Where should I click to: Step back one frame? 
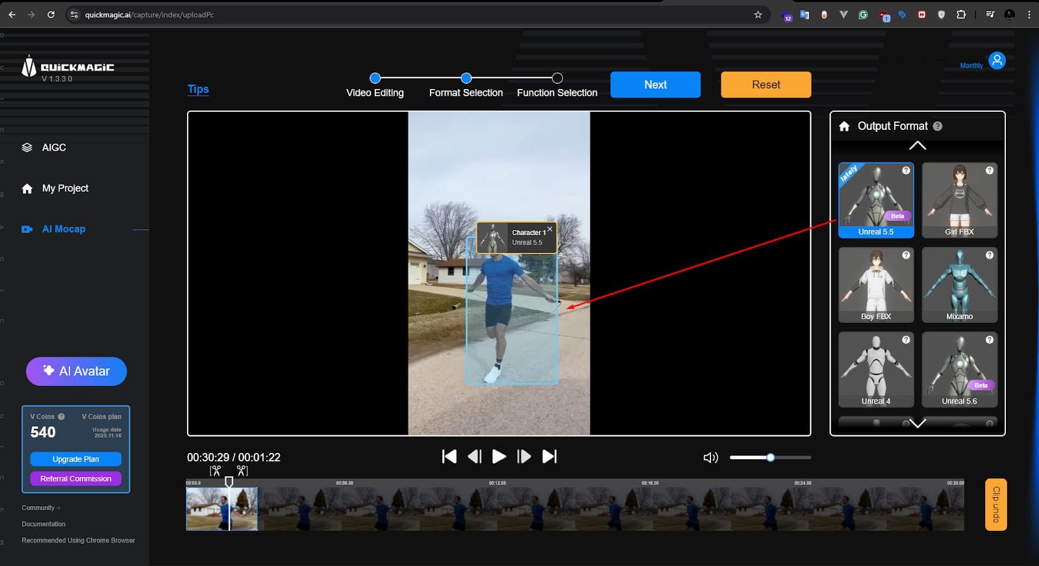tap(475, 456)
